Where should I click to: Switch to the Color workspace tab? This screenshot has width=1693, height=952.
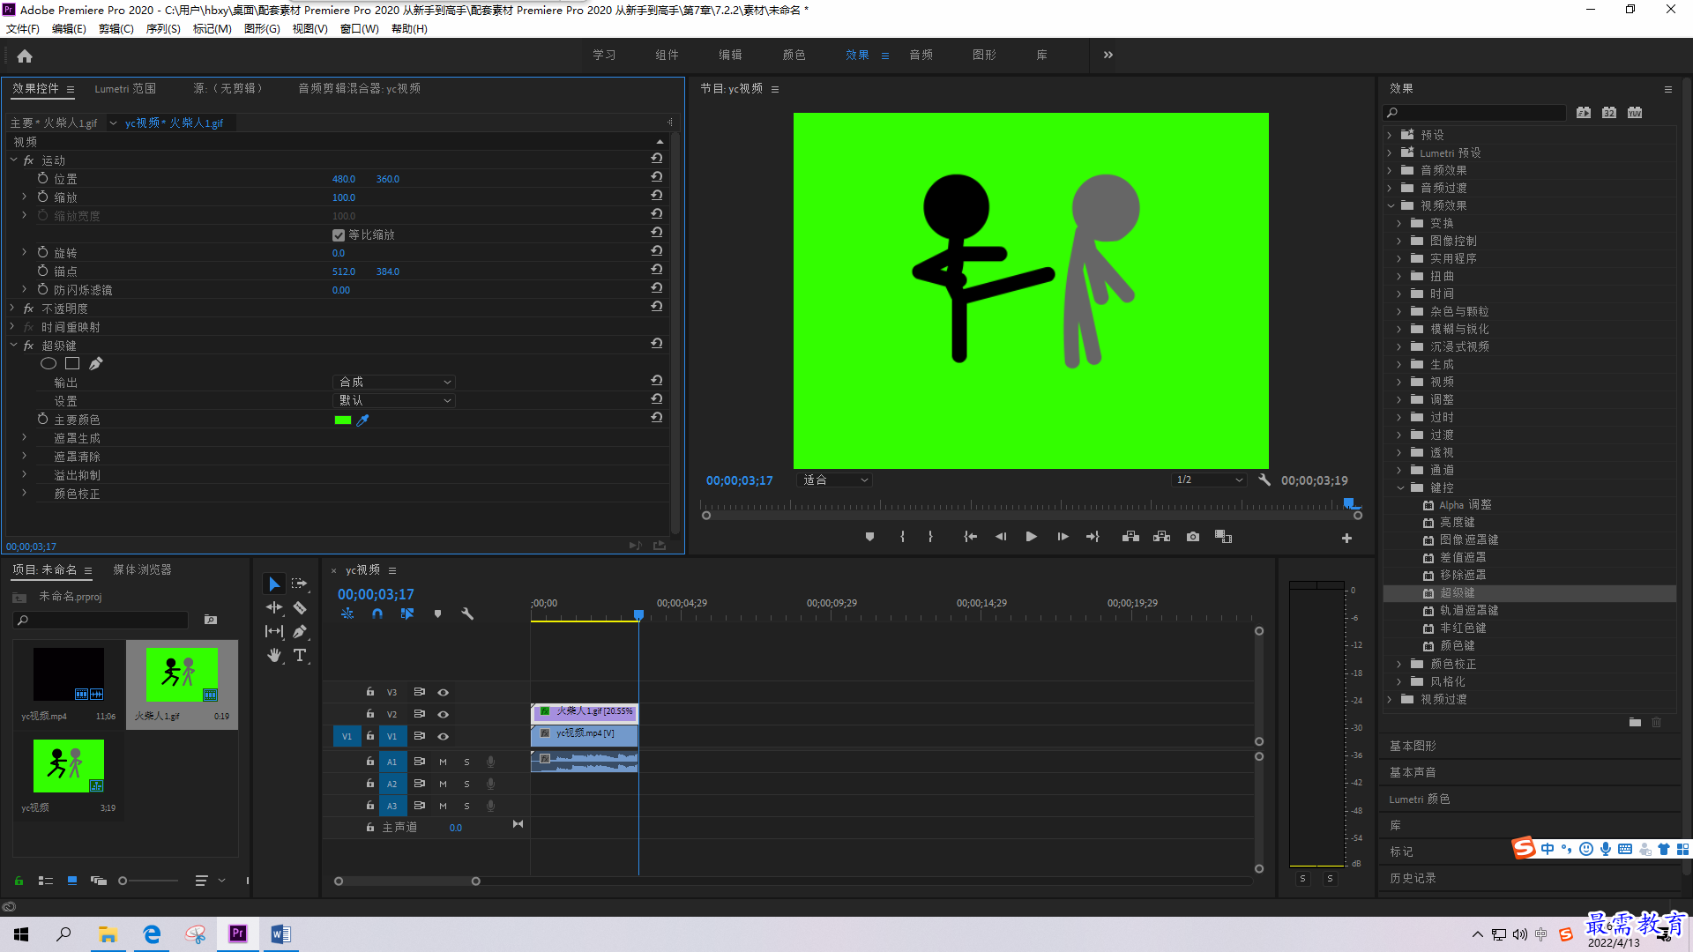point(794,55)
